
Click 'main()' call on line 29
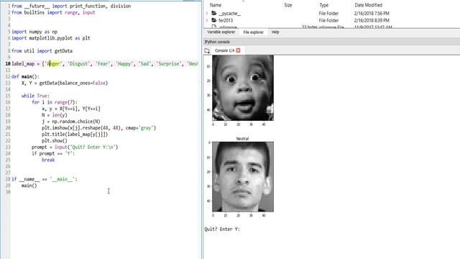(x=29, y=186)
